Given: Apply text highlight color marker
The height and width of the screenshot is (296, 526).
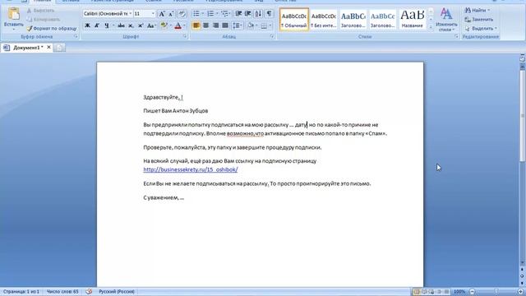Looking at the screenshot, I should [x=164, y=25].
